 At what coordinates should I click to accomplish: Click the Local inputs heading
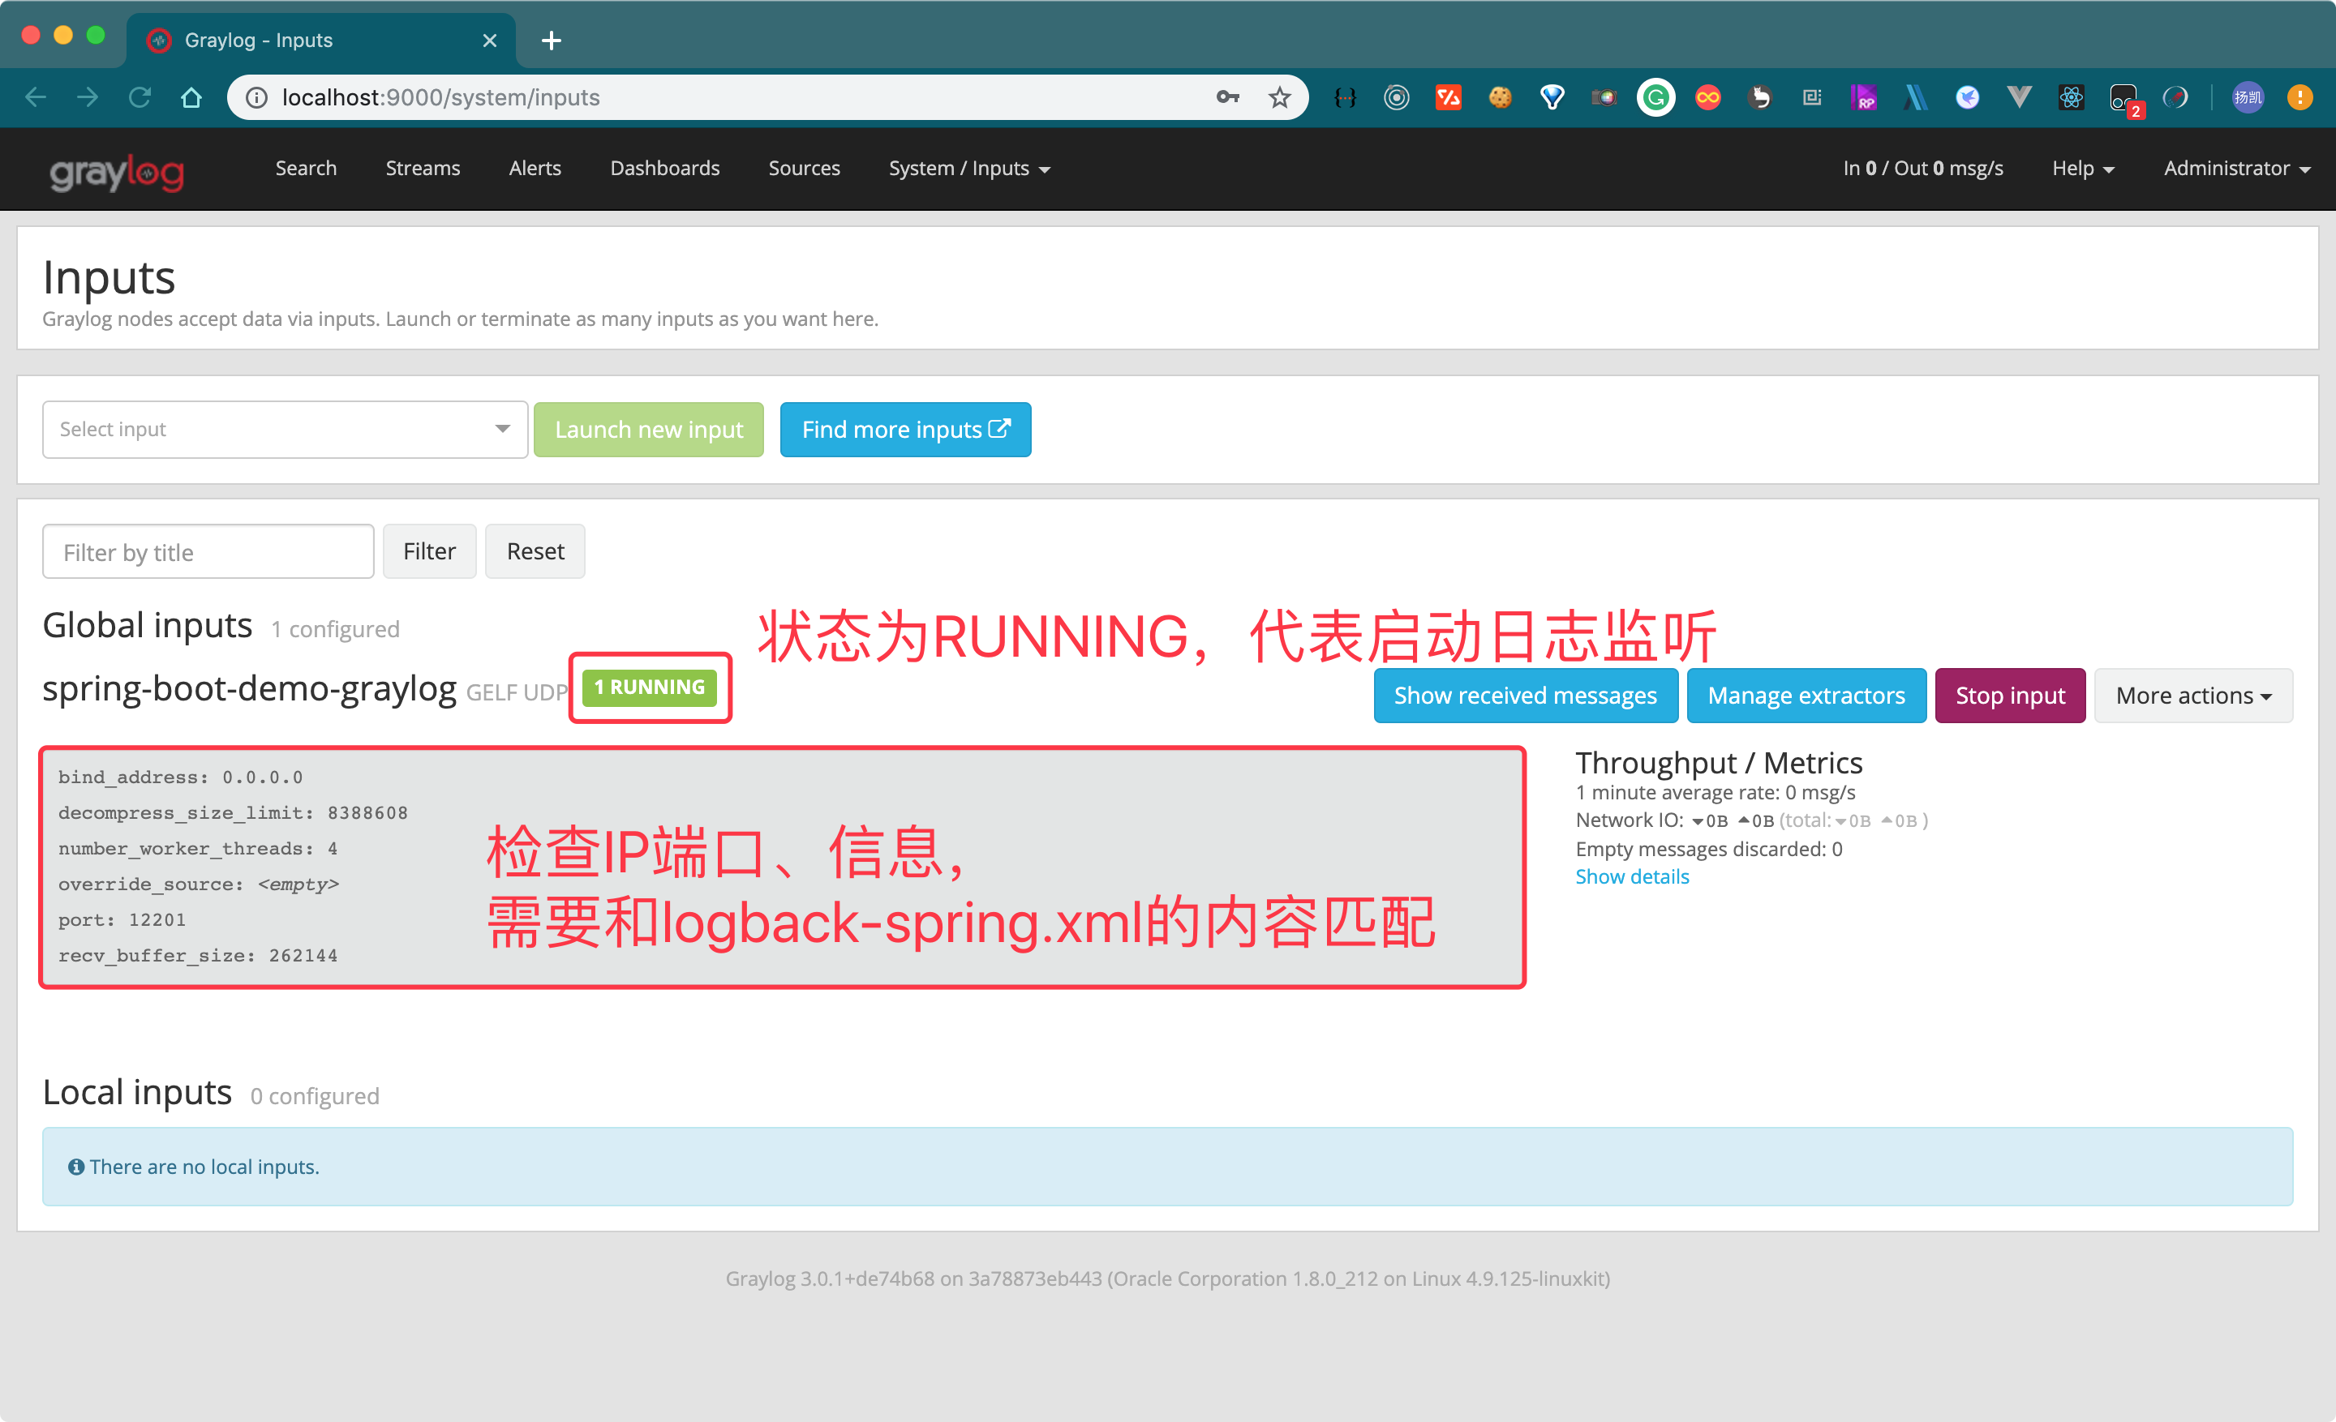click(137, 1094)
